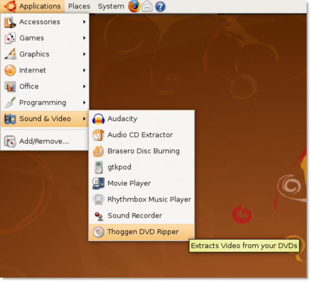Open Help via the blue question mark icon

tap(160, 7)
